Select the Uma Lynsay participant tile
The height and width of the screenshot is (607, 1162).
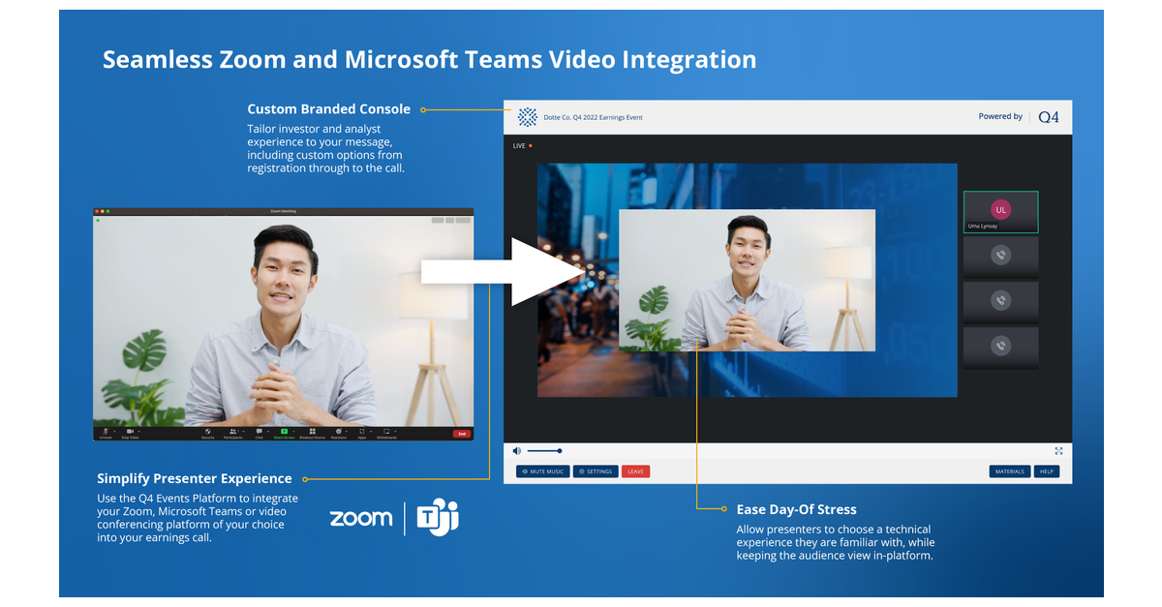(1000, 212)
